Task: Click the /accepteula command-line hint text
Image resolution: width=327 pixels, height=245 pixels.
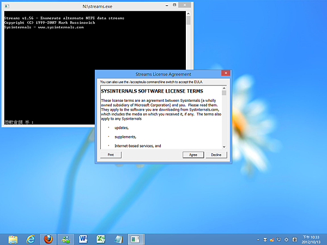Action: (151, 82)
